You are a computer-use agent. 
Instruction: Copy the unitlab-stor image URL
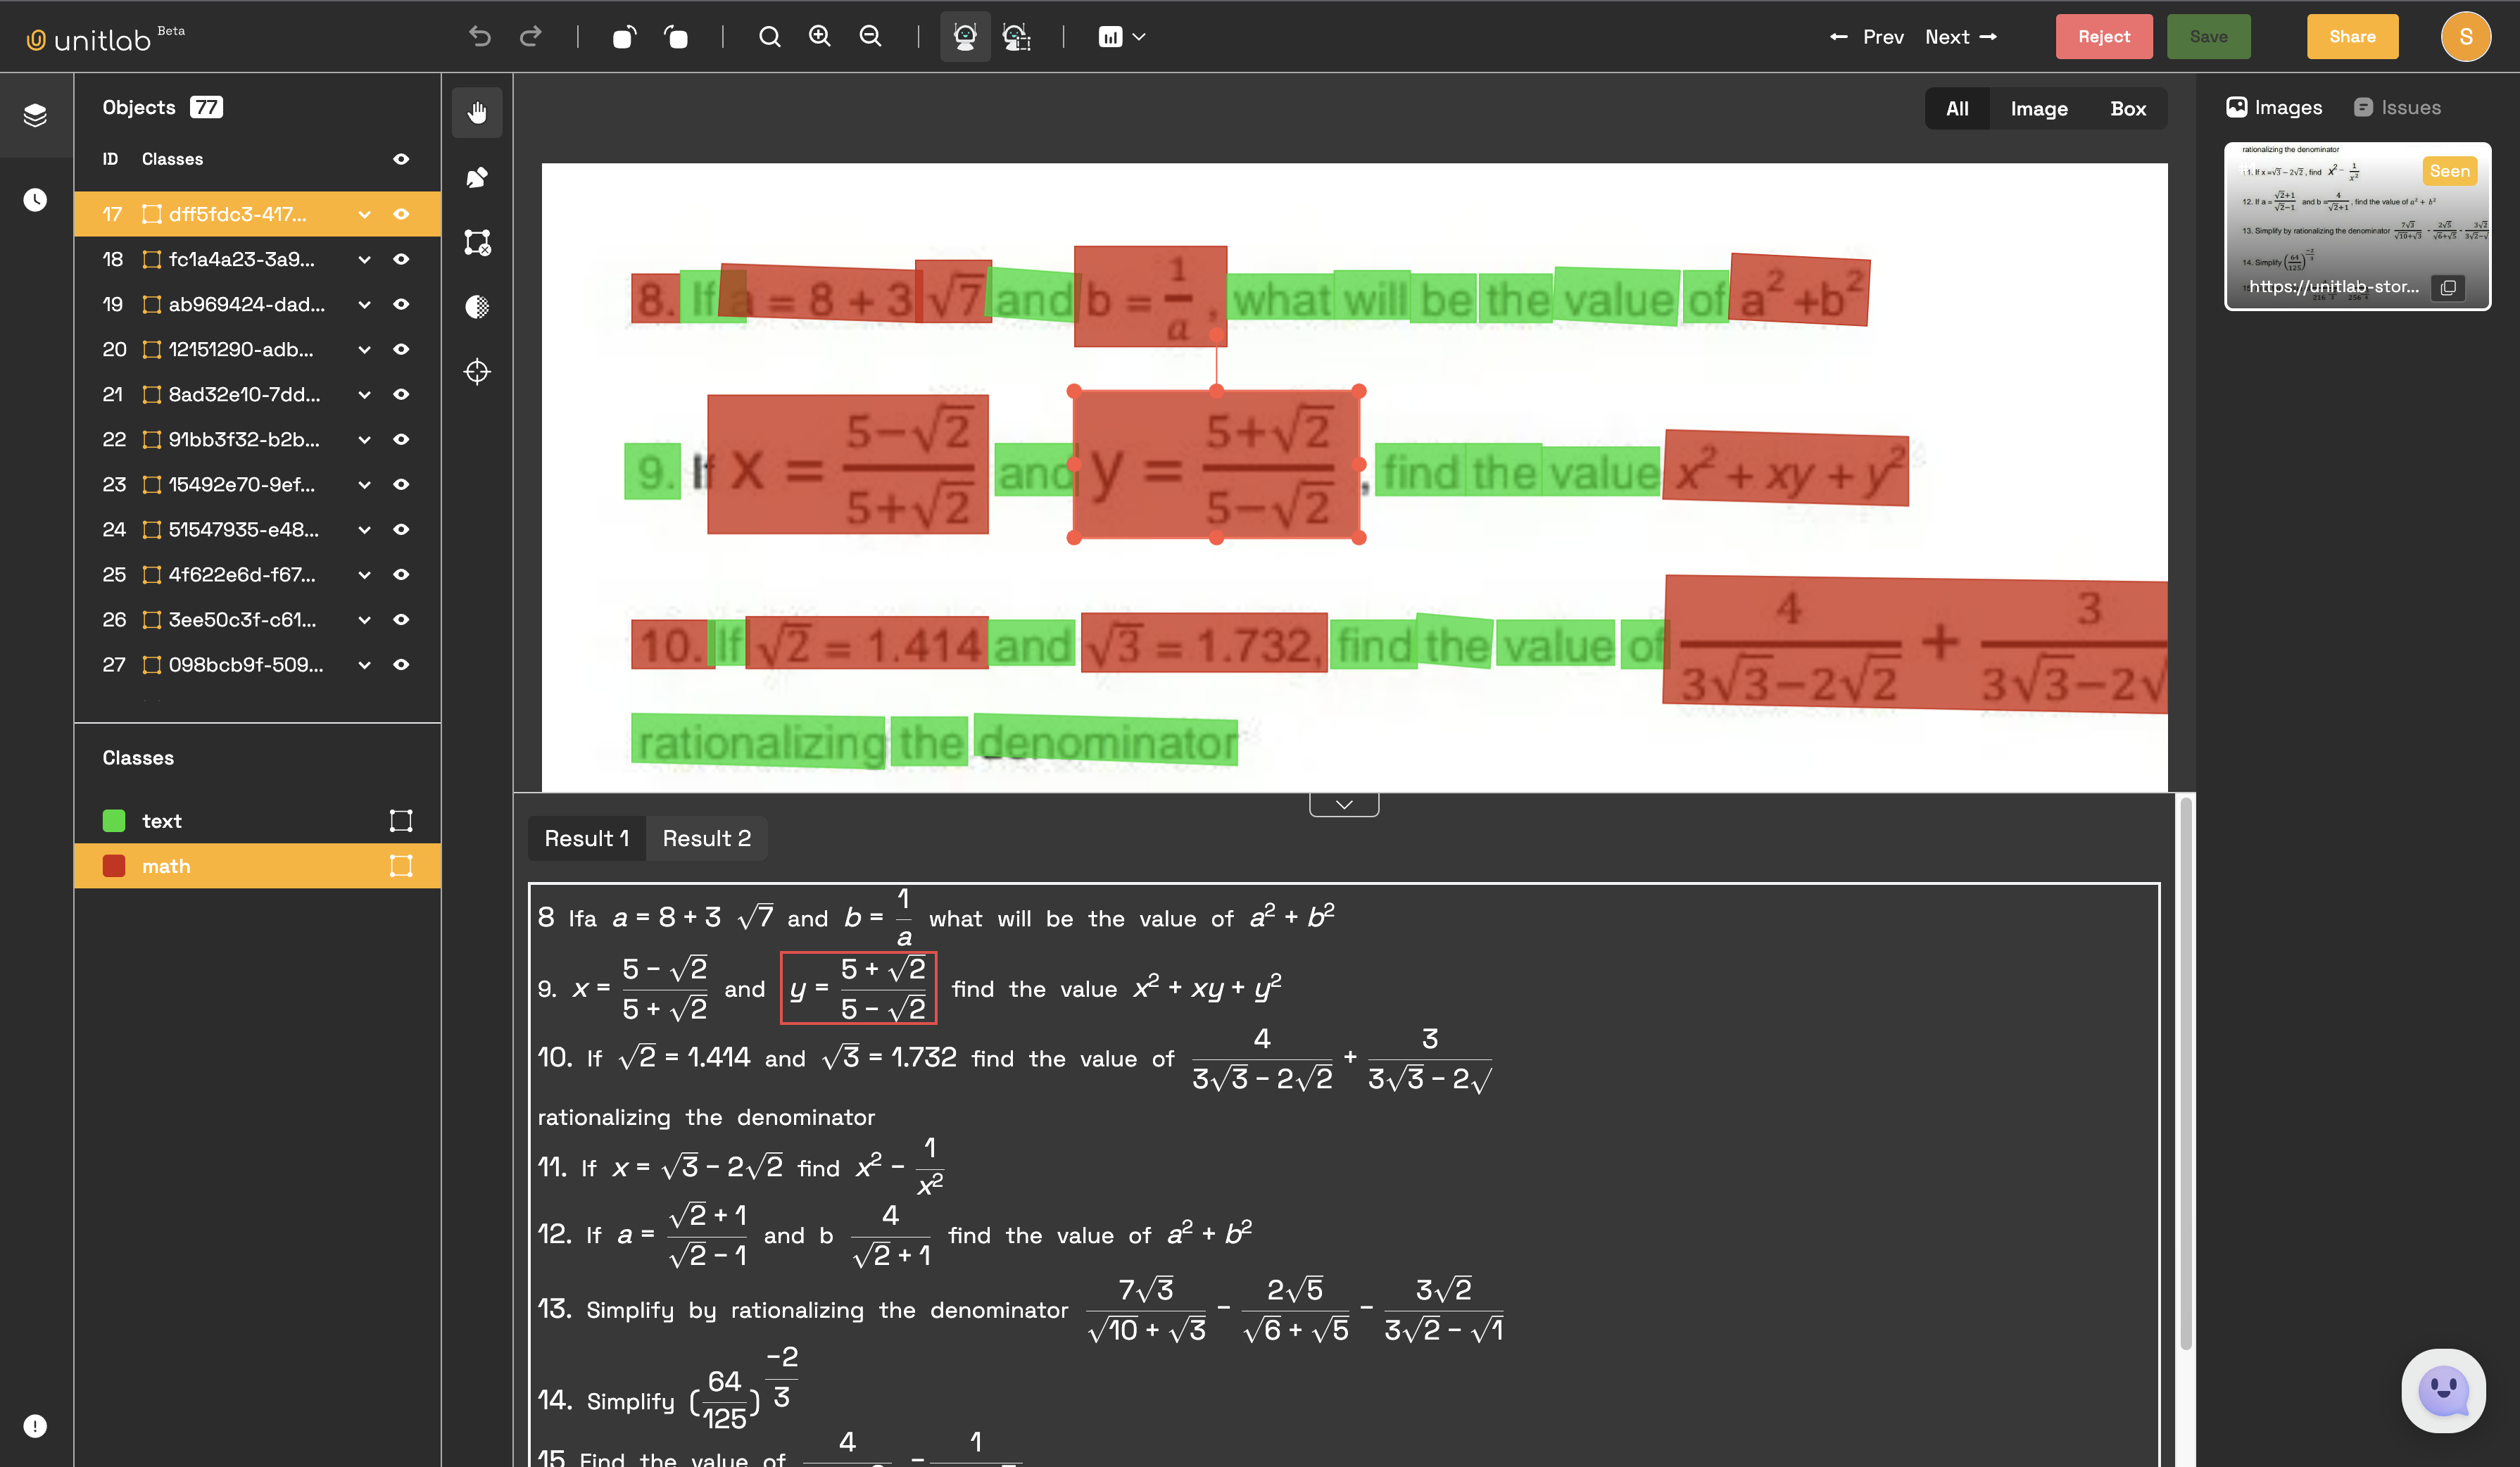tap(2448, 288)
